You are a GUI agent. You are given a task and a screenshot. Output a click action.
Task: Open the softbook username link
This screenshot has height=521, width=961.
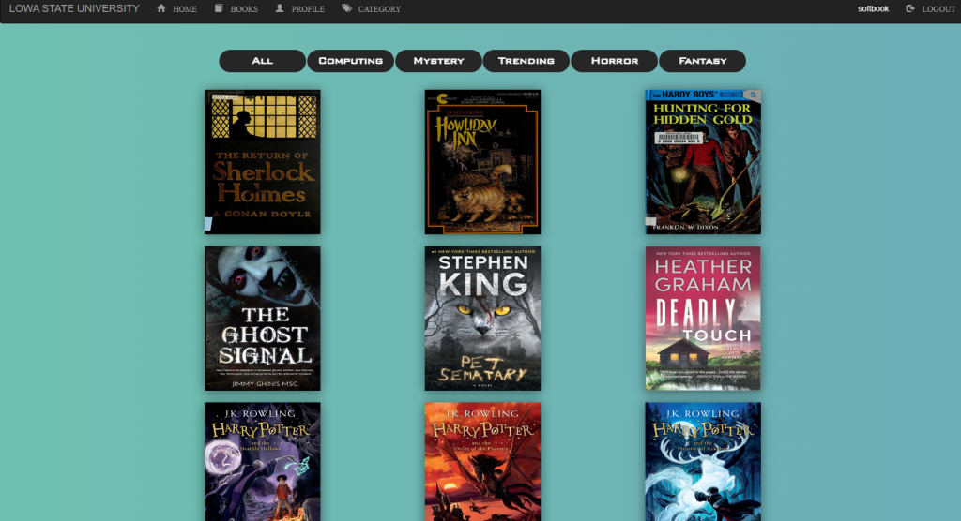pos(873,8)
